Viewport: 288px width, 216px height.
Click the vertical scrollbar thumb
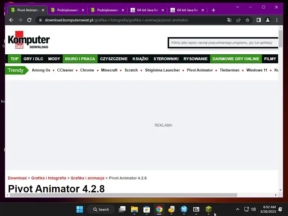pos(280,39)
